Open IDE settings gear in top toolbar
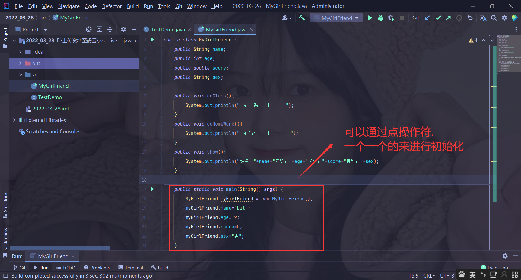The image size is (521, 280). pyautogui.click(x=504, y=18)
